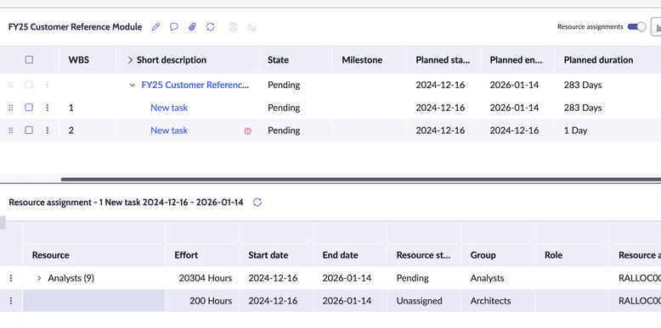
Task: Open three-dot menu for WBS 2 row
Action: point(48,131)
